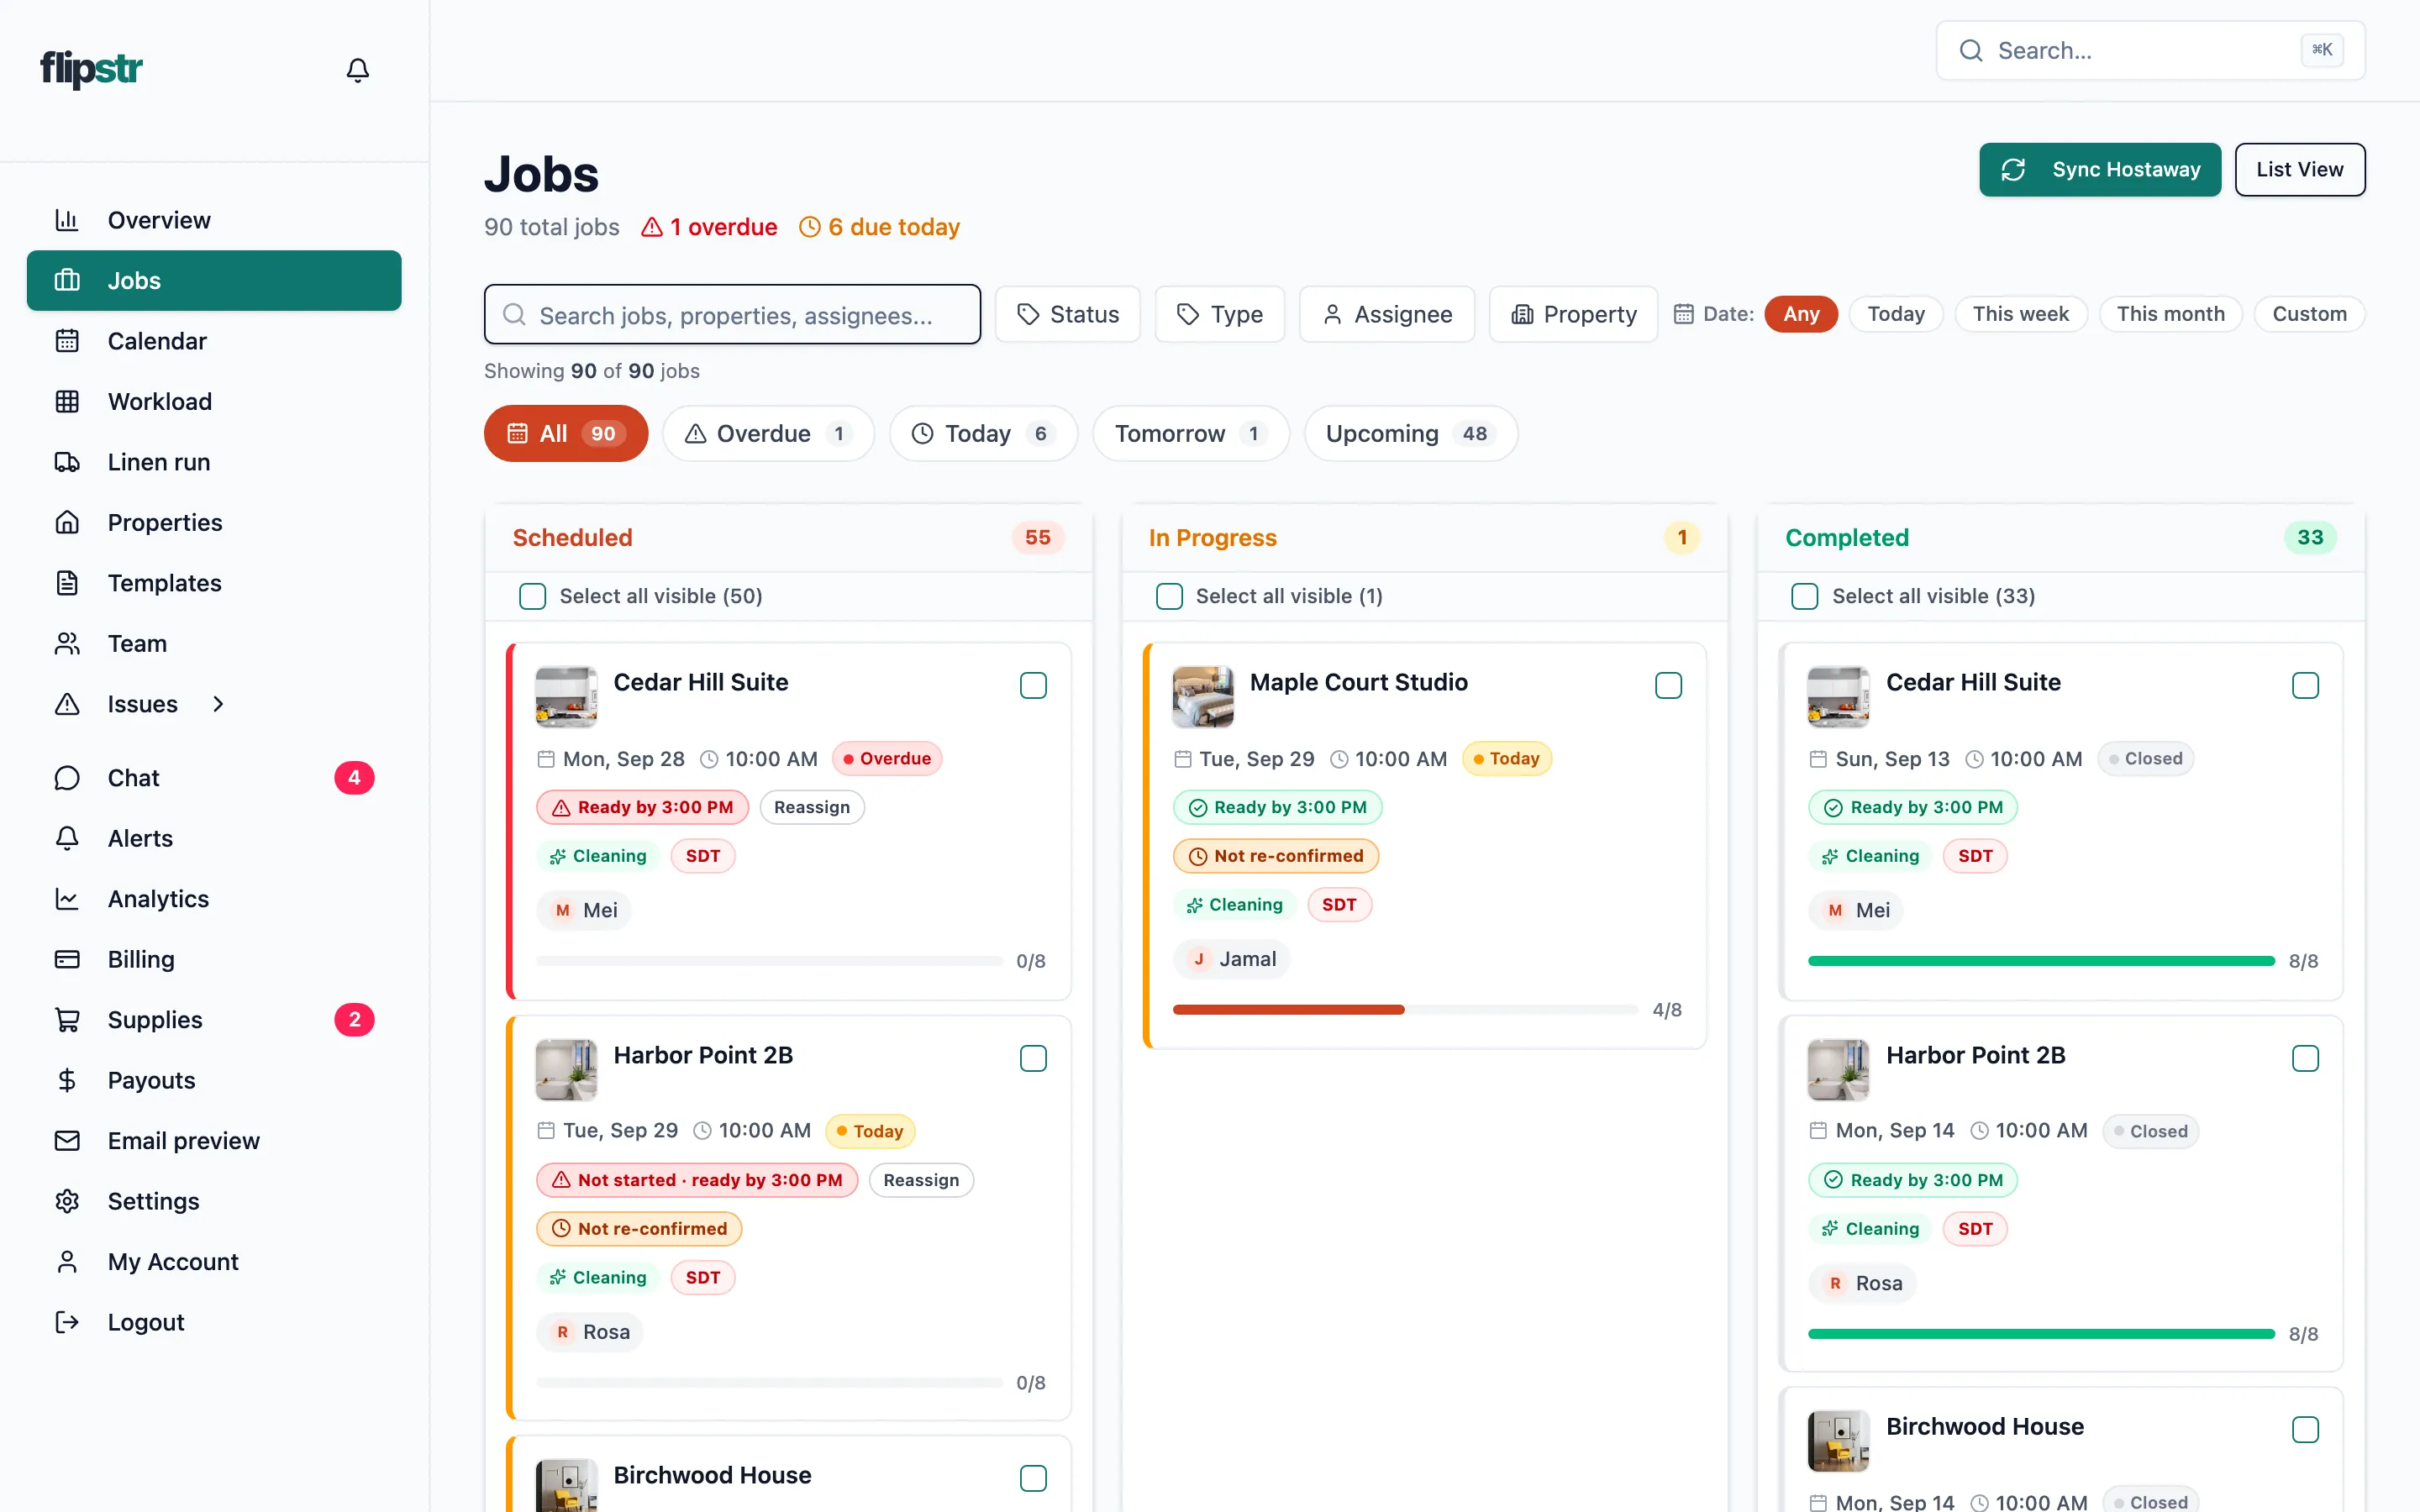Reassign the Harbor Point 2B job
Image resolution: width=2420 pixels, height=1512 pixels.
coord(921,1180)
